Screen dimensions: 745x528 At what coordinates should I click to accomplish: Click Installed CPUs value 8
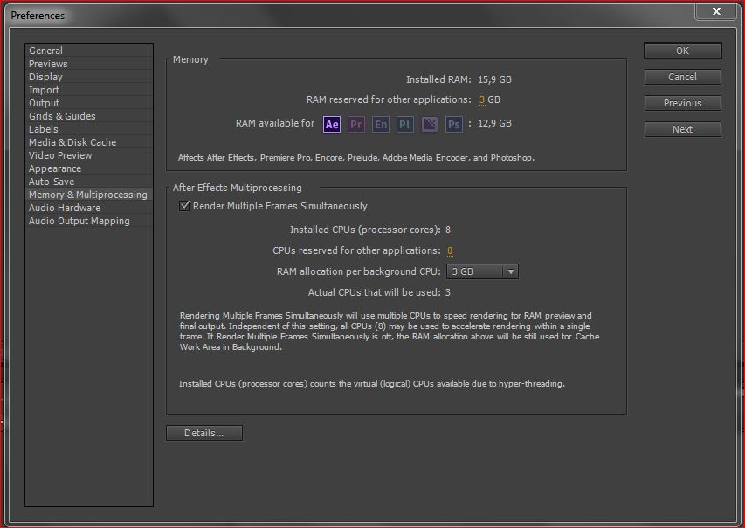click(x=447, y=230)
